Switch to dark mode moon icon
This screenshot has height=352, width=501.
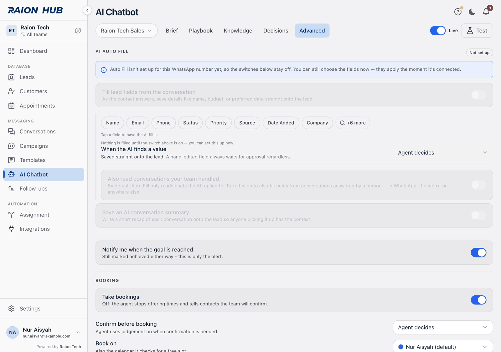pyautogui.click(x=472, y=12)
